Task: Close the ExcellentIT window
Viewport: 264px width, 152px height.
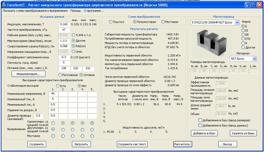Action: (259, 5)
